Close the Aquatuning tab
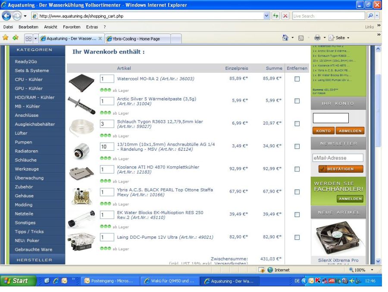388x292 pixels. pyautogui.click(x=100, y=39)
